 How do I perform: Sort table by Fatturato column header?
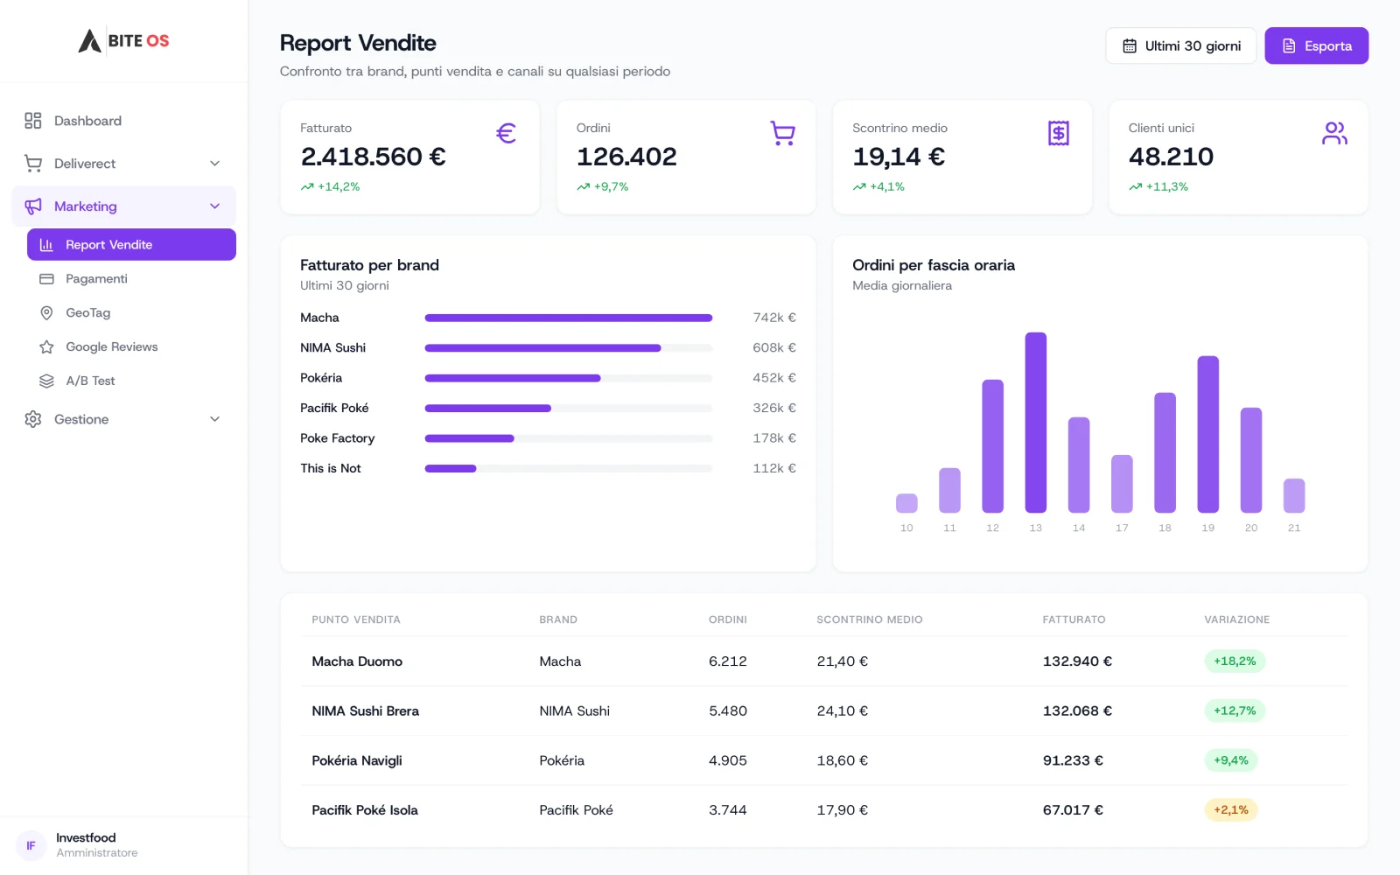(x=1074, y=619)
